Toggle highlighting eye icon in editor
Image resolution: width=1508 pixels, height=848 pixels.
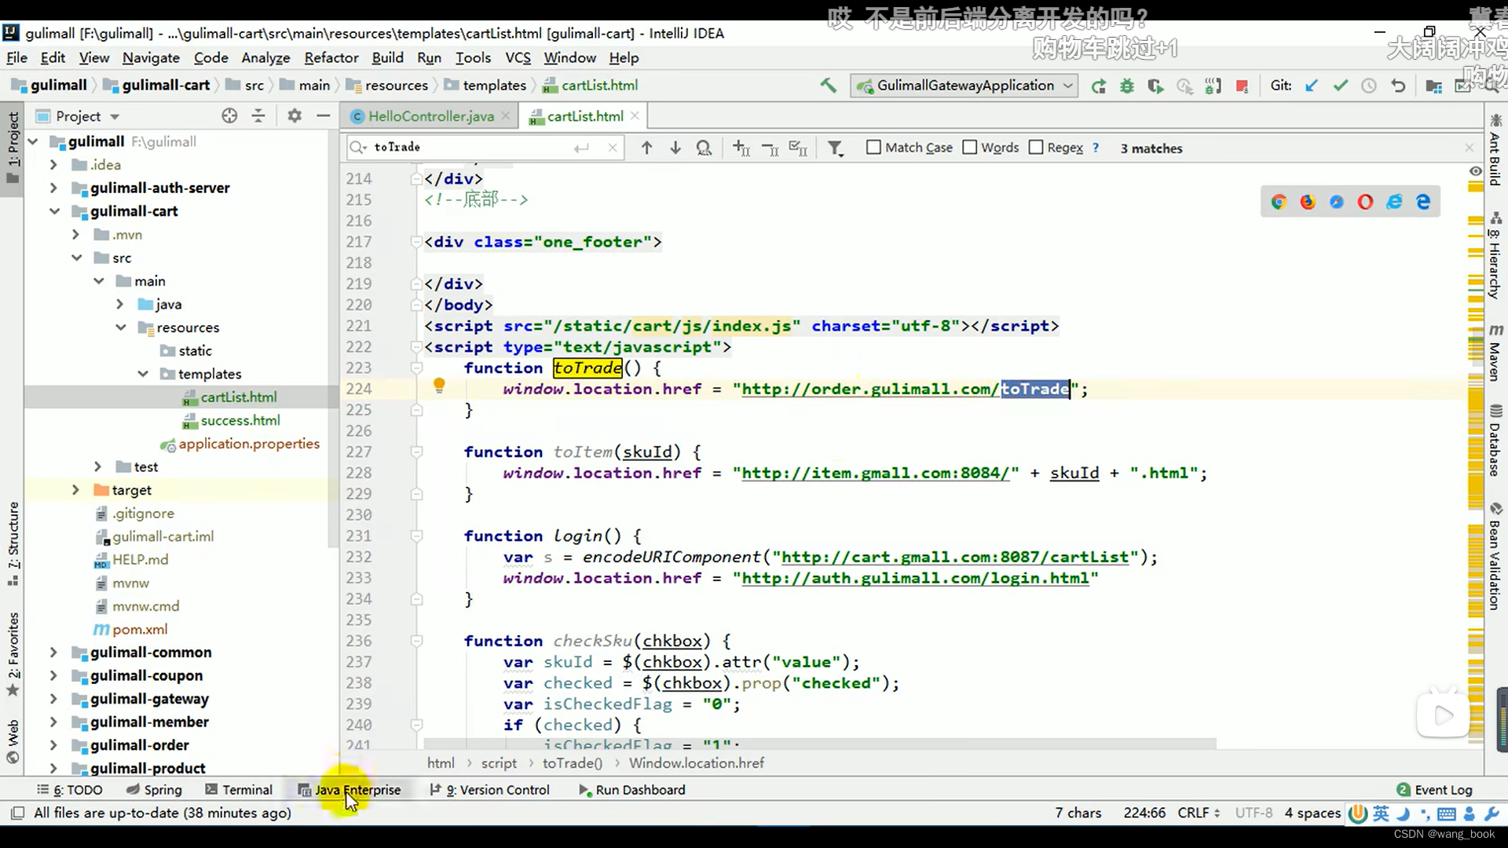point(1476,171)
